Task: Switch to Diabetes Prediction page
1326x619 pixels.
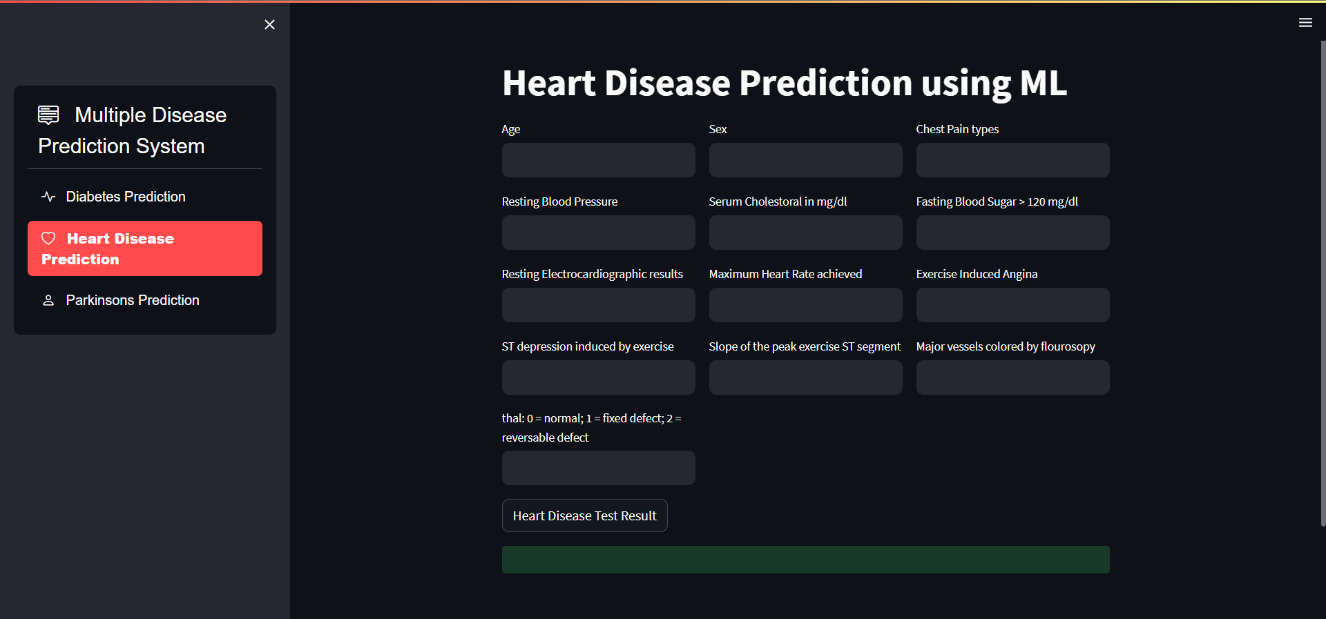Action: click(125, 197)
